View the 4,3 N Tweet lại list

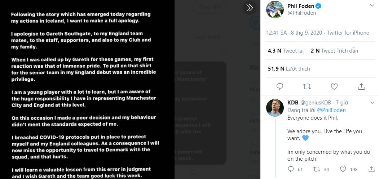coord(285,51)
